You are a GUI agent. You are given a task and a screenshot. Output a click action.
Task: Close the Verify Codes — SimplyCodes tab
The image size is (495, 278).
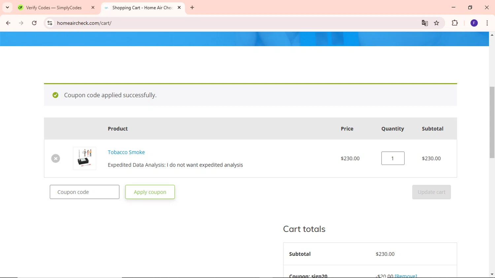(93, 8)
